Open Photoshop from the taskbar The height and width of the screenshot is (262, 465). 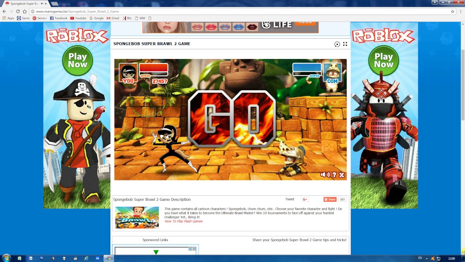coord(42,258)
